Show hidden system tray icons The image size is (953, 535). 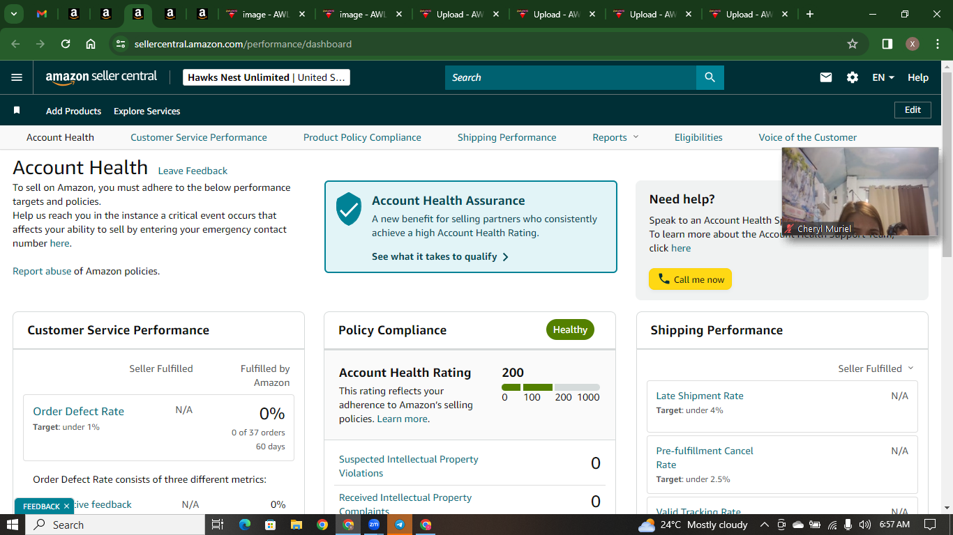[x=764, y=525]
